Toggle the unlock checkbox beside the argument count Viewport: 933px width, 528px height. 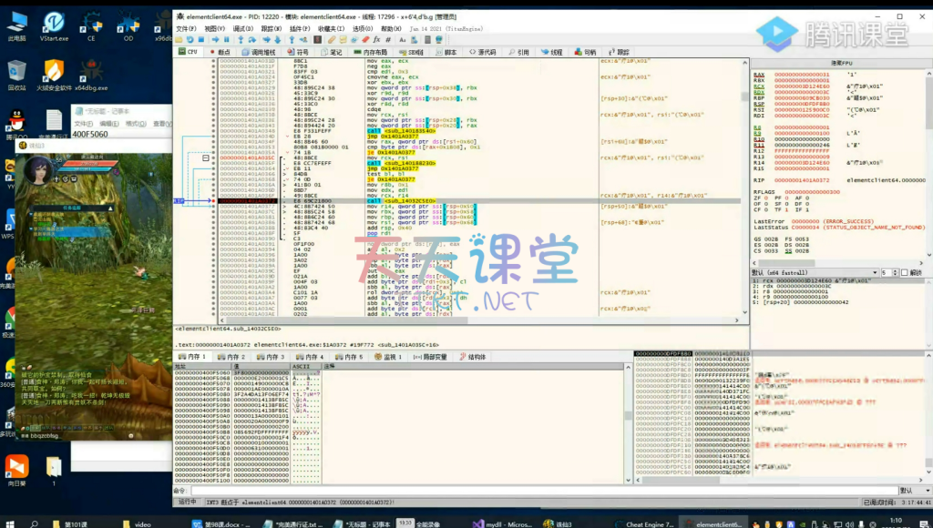pos(905,273)
